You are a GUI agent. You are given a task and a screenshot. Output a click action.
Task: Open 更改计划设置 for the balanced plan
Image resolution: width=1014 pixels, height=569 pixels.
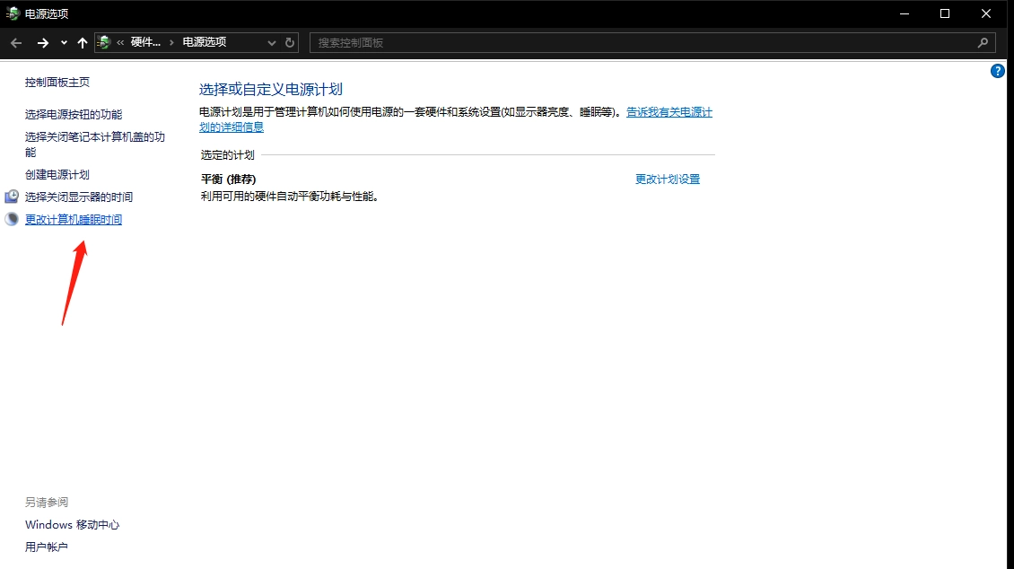(667, 179)
